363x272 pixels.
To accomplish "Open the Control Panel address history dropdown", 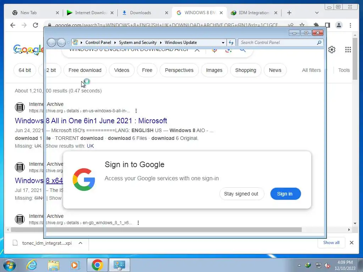I will (x=223, y=42).
